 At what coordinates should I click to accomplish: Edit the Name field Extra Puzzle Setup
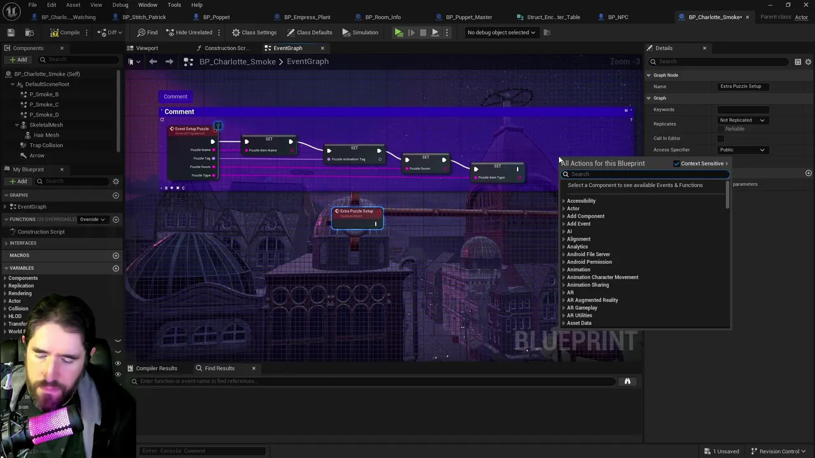click(743, 87)
